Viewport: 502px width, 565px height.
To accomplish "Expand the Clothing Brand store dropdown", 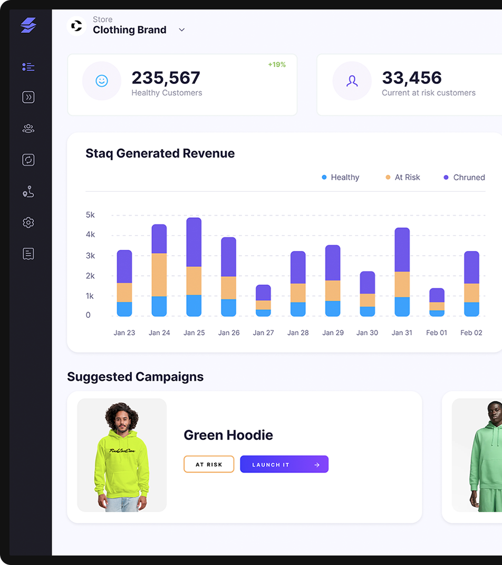I will (130, 30).
